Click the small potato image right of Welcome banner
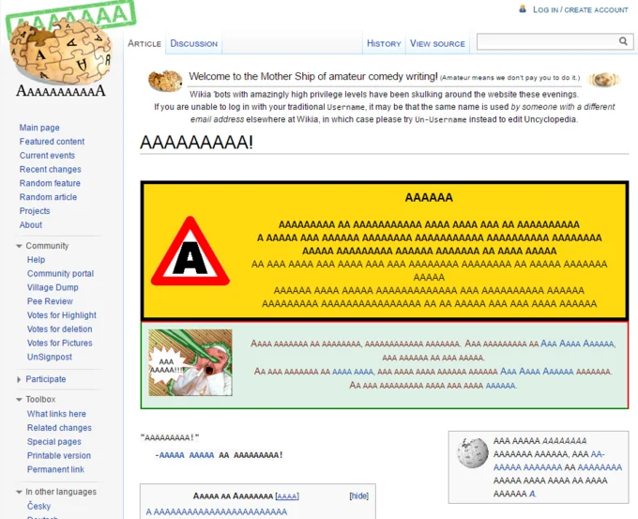Viewport: 638px width, 519px height. click(604, 80)
